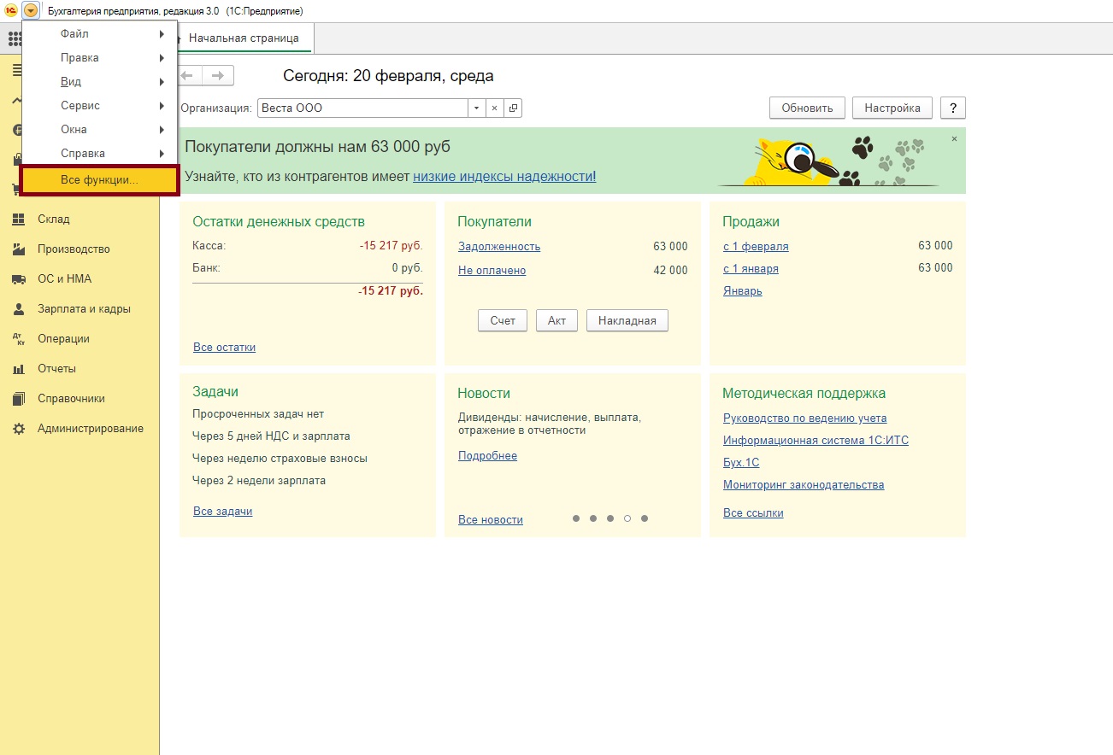Open Администрирование gear icon
This screenshot has width=1113, height=755.
[x=18, y=429]
